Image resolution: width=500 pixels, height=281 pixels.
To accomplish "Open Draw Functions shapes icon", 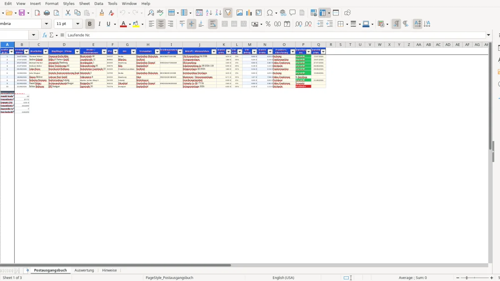I will [347, 13].
